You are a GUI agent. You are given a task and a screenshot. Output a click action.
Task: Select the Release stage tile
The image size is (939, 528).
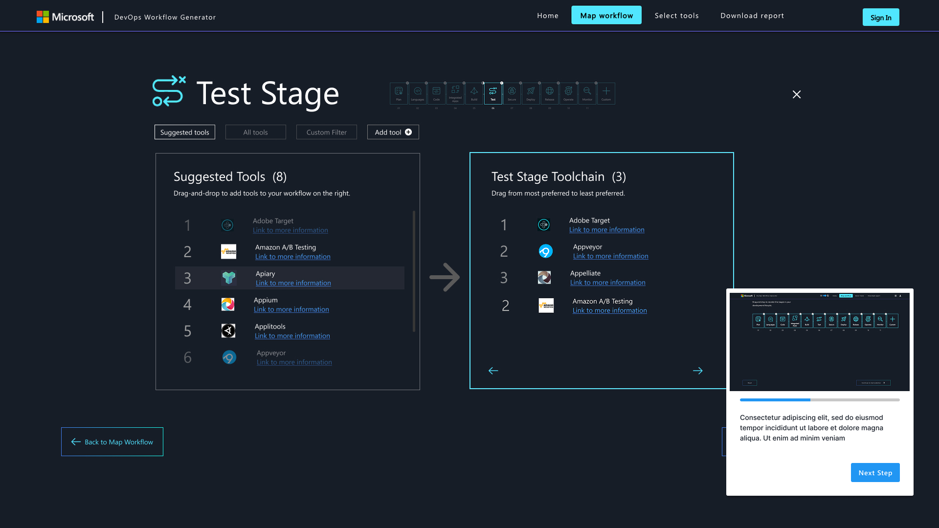(x=550, y=93)
